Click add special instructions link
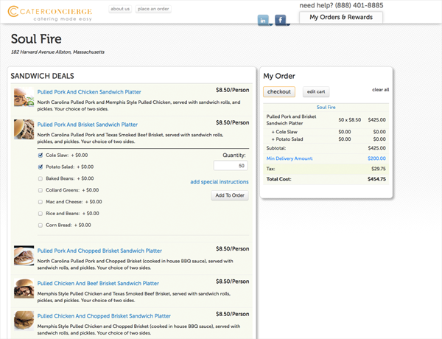Screen dimensions: 442x339 [220, 182]
